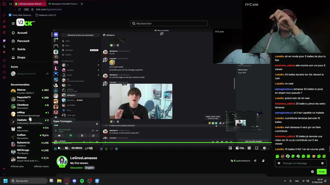This screenshot has height=185, width=330.
Task: Click the Envoyer un message chat field
Action: (x=301, y=163)
